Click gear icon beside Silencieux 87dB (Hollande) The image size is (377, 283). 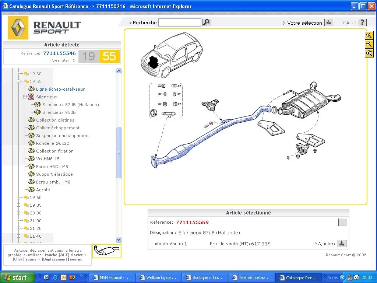(37, 104)
